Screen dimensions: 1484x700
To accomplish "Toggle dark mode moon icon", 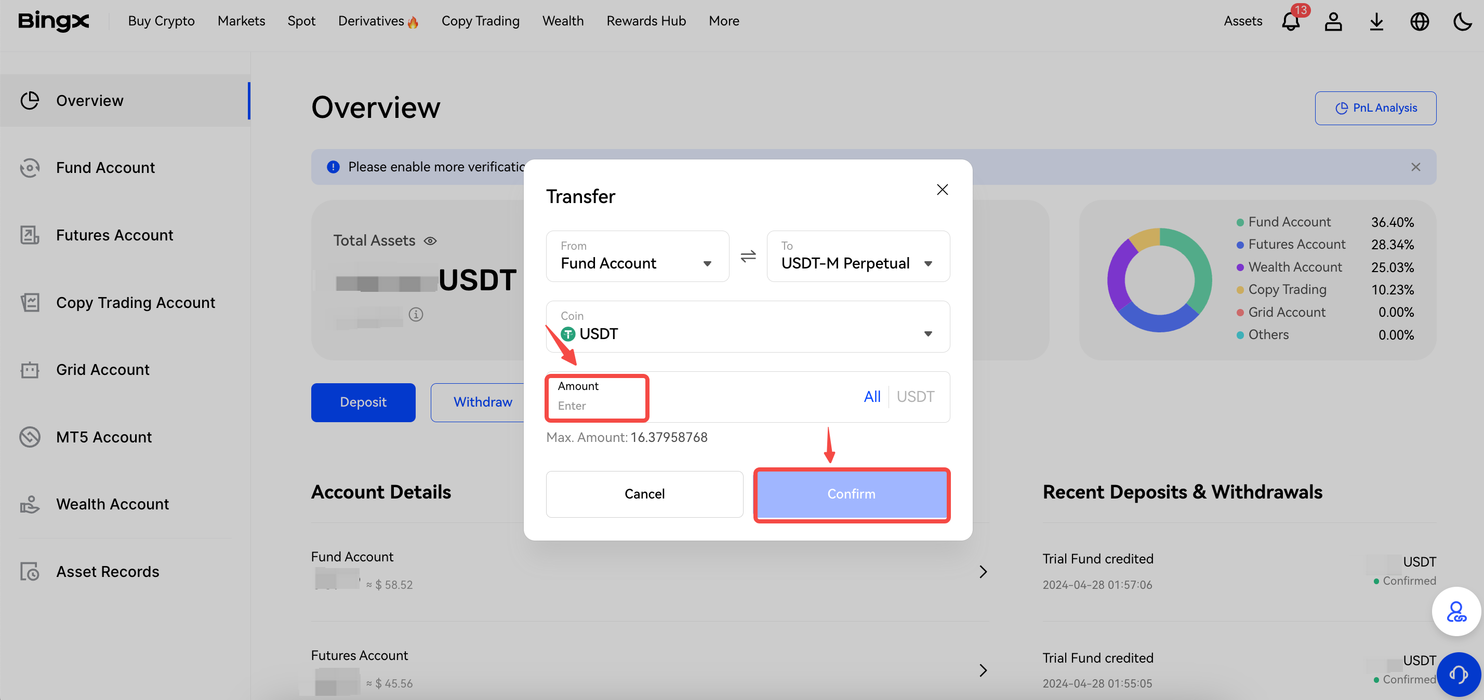I will (1462, 21).
